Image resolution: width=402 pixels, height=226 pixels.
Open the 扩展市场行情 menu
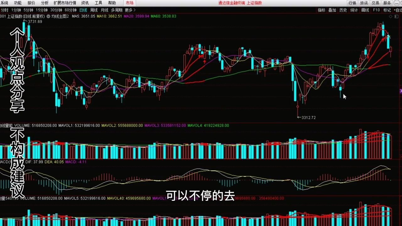(65, 3)
